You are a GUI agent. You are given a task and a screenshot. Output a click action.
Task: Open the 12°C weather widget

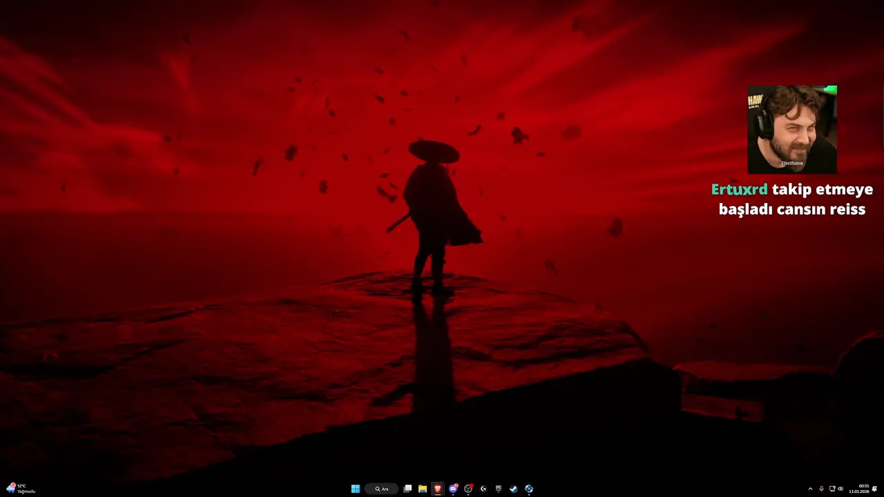21,489
